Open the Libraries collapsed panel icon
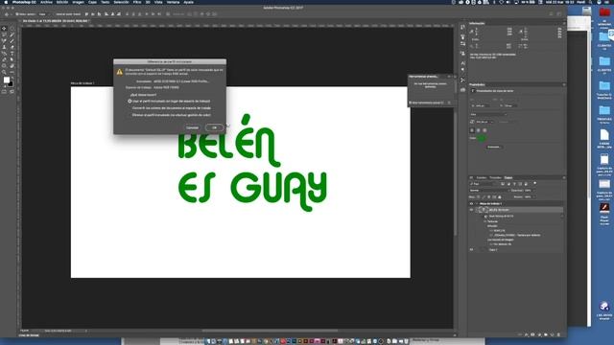The image size is (614, 345). 462,89
